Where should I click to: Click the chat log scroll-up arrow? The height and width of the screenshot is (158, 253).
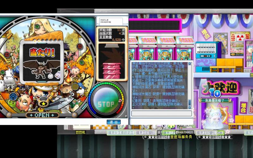pos(190,64)
